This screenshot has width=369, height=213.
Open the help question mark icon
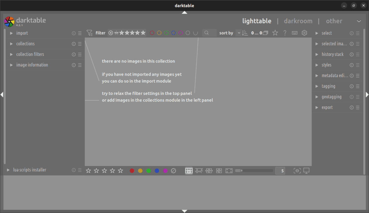[x=285, y=33]
